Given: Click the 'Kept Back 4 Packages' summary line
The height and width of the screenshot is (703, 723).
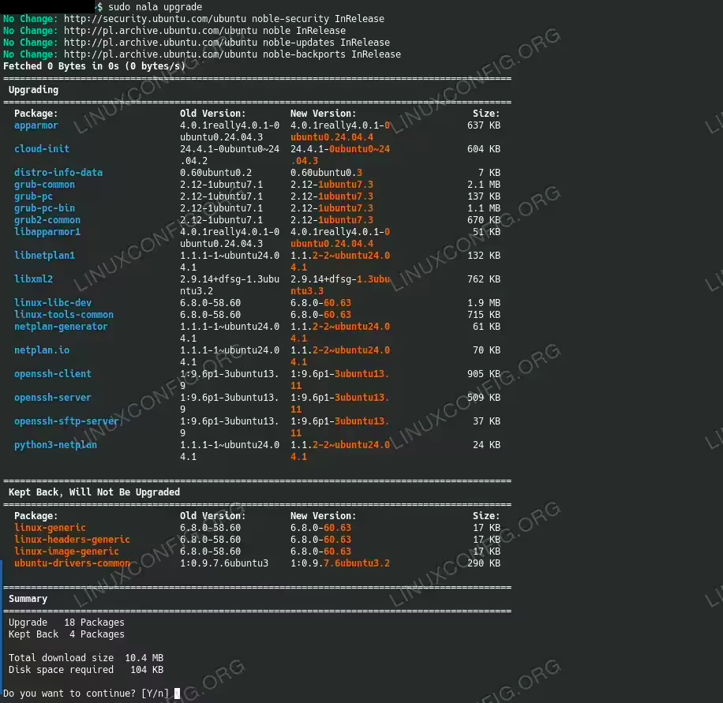Looking at the screenshot, I should (x=66, y=634).
